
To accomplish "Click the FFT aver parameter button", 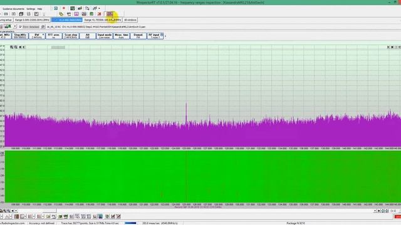I will coord(54,36).
